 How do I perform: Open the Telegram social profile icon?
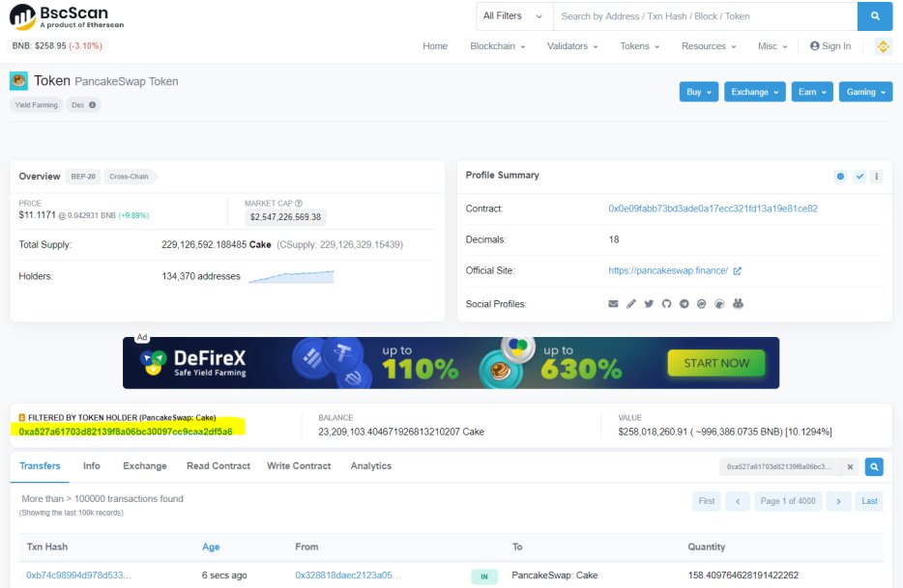point(685,304)
